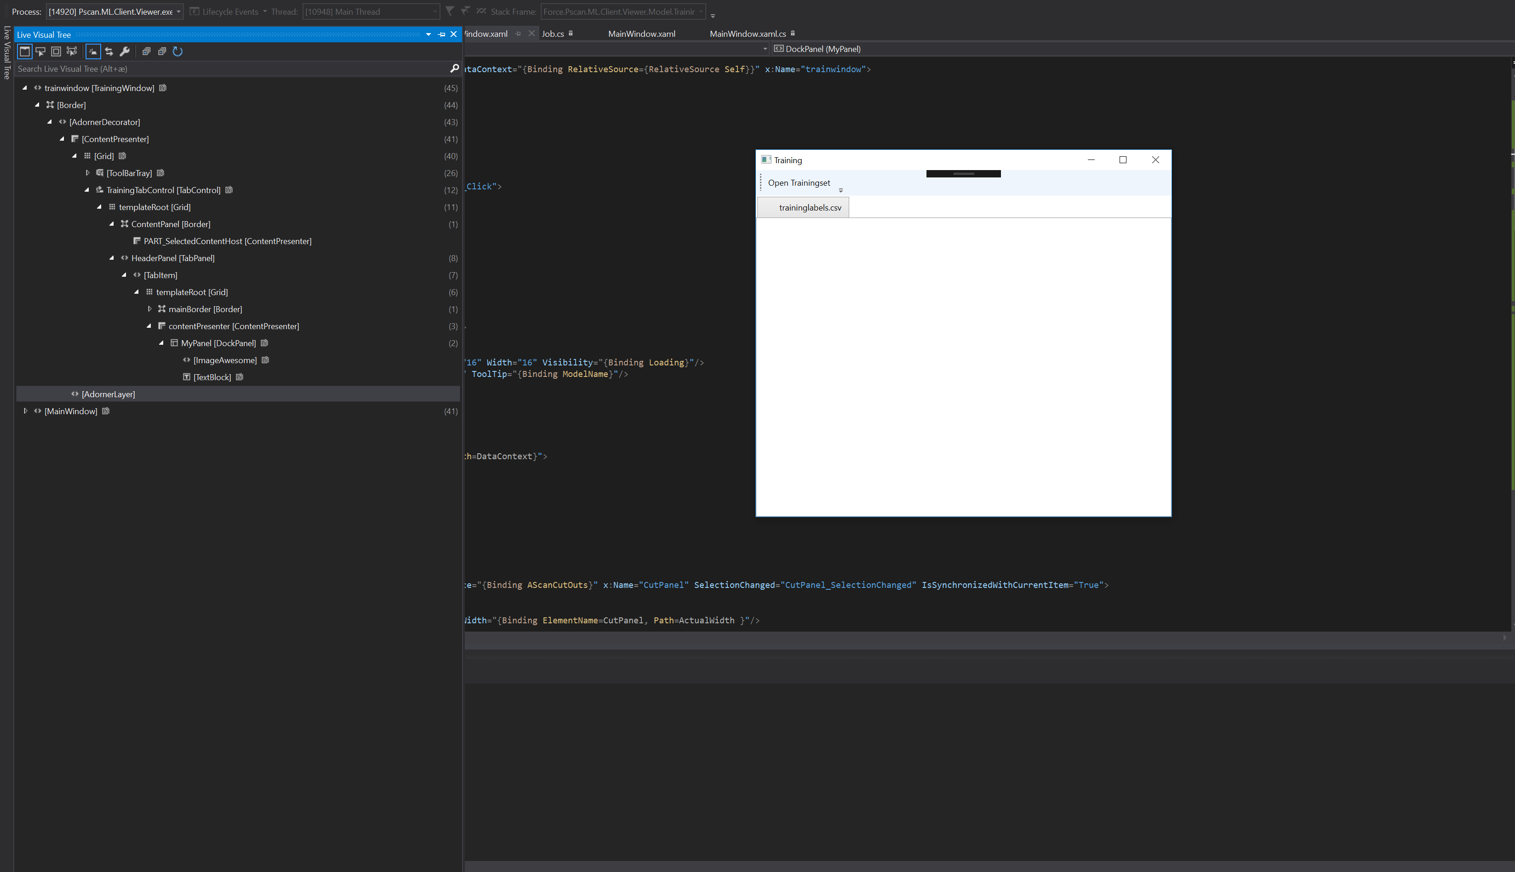This screenshot has height=872, width=1515.
Task: Click the Track Focused Element icon
Action: coord(72,51)
